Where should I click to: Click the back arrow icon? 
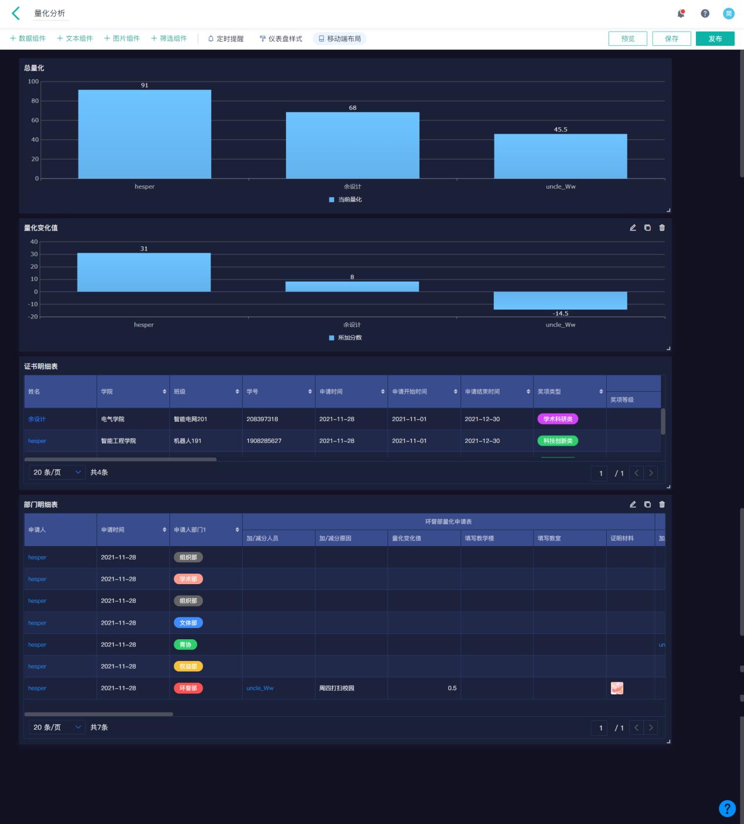click(16, 13)
